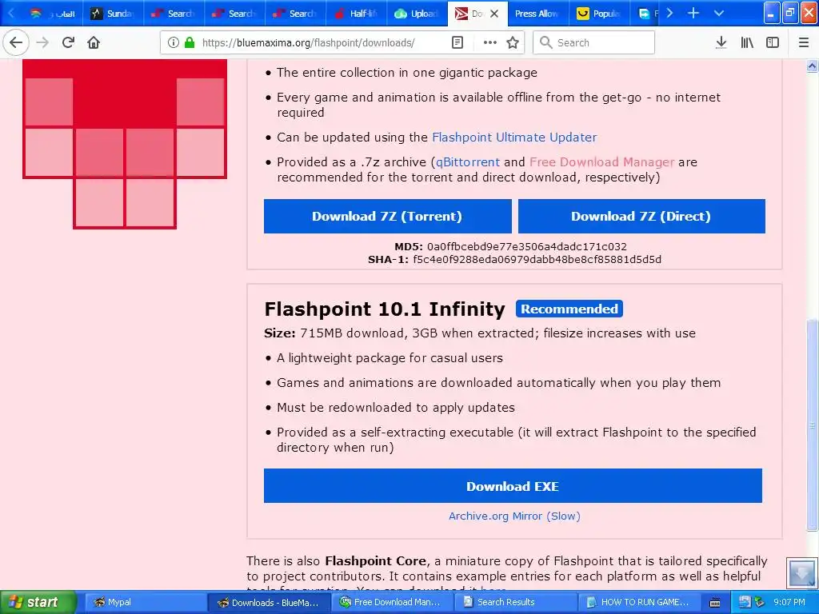
Task: Click the green padlock security icon
Action: [x=190, y=42]
